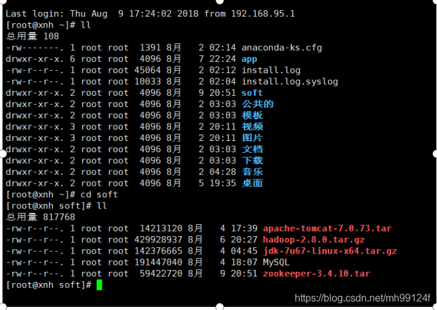Viewport: 437px width, 310px height.
Task: Select the file size 45064
Action: 147,70
